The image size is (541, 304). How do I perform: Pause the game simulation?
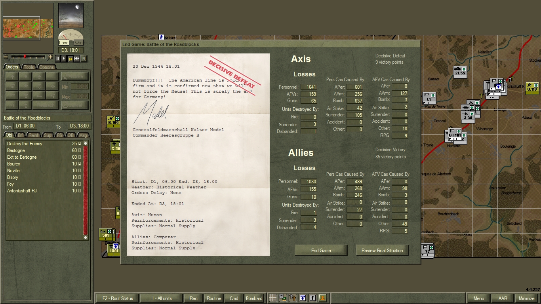click(x=57, y=59)
